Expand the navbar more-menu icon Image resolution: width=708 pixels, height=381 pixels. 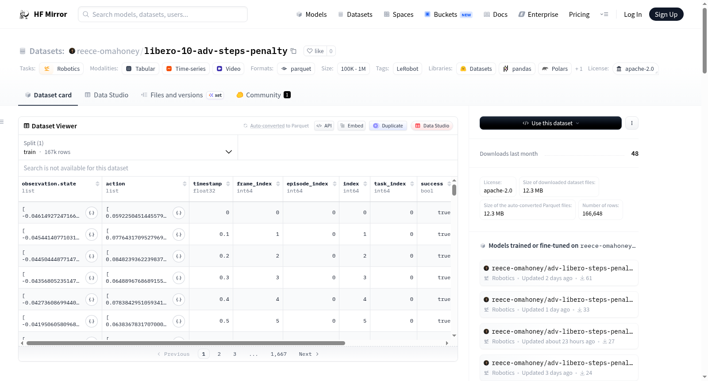point(604,14)
